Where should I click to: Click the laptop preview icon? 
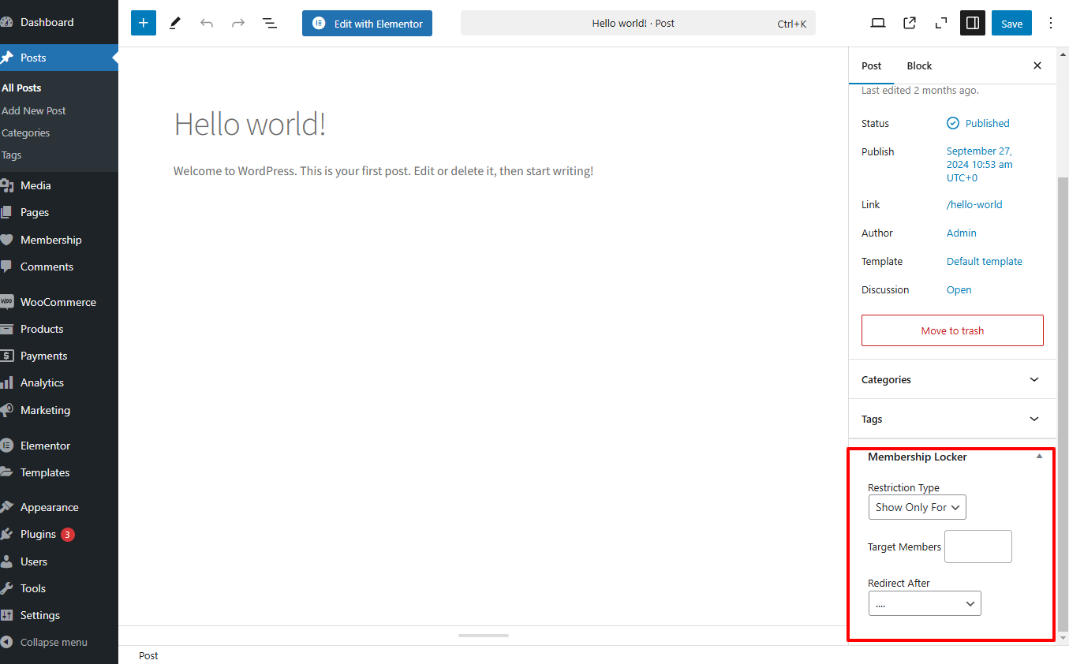tap(877, 24)
